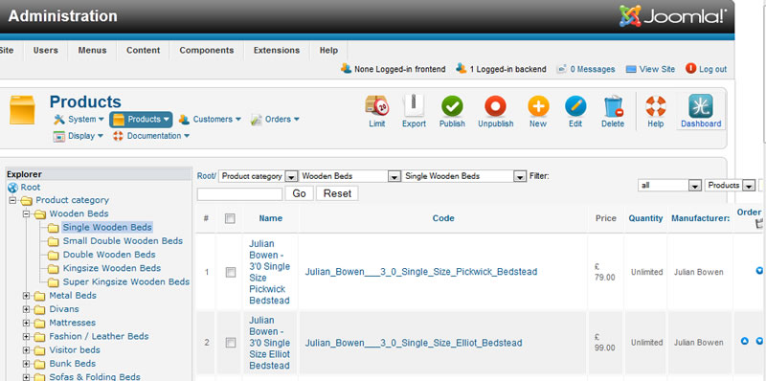Click the Limit toolbar icon
Viewport: 766px width, 381px height.
coord(376,105)
